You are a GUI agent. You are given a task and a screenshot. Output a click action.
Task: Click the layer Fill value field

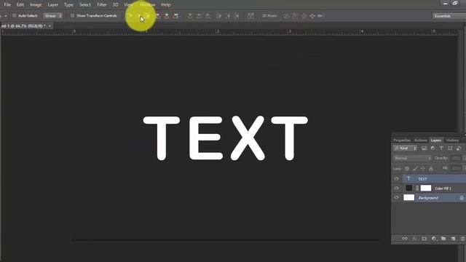point(457,168)
